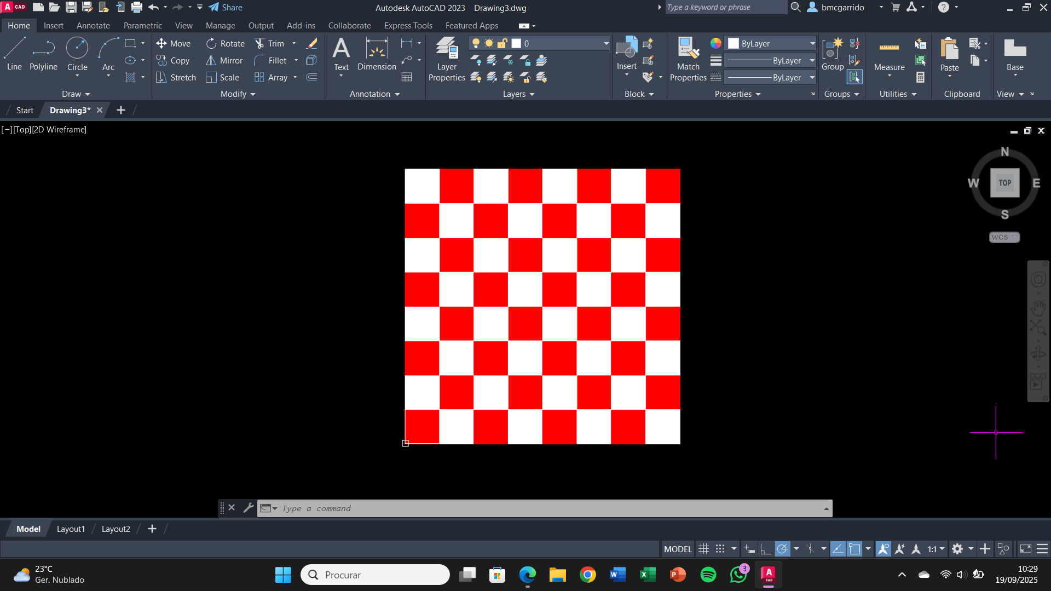Click the Dimension tool
1051x591 pixels.
tap(377, 54)
